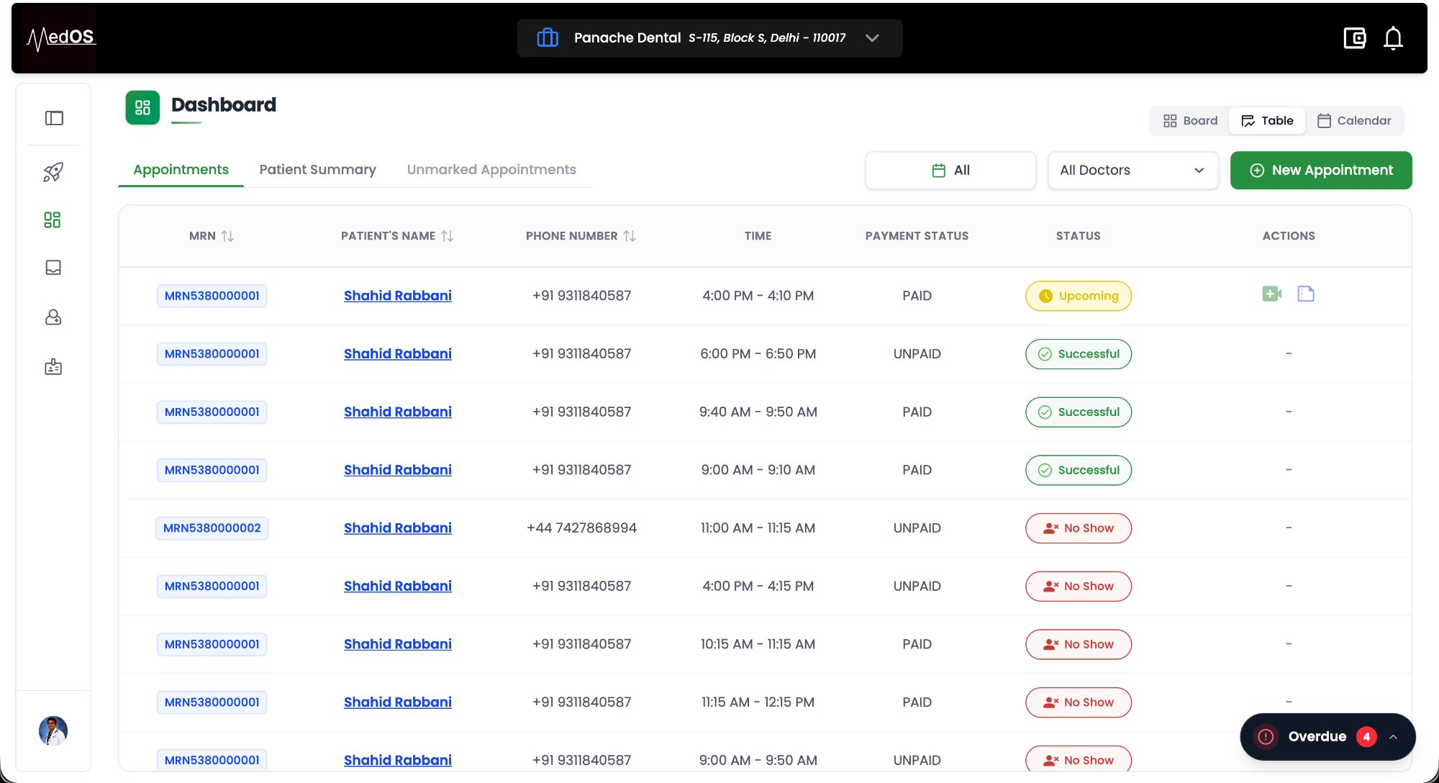Screen dimensions: 1439x783
Task: Open the wallet icon in top bar
Action: click(x=1354, y=38)
